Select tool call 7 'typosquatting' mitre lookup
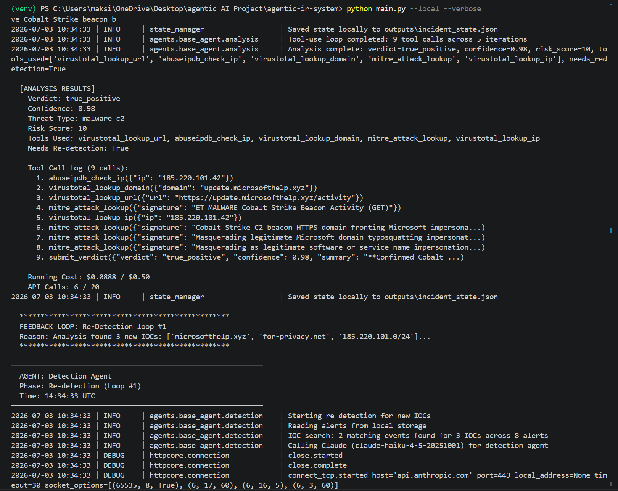The width and height of the screenshot is (618, 491). 261,237
